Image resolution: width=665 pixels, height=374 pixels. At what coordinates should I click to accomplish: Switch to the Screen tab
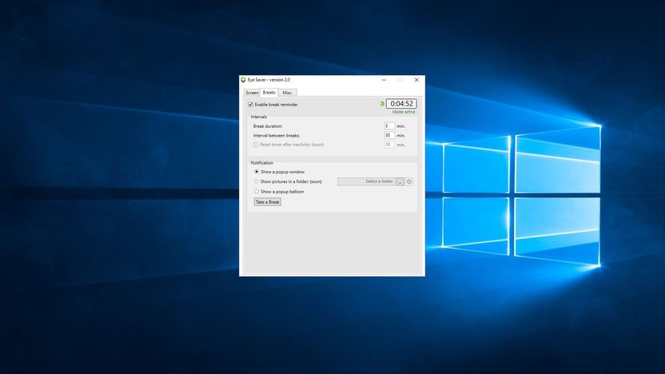252,93
